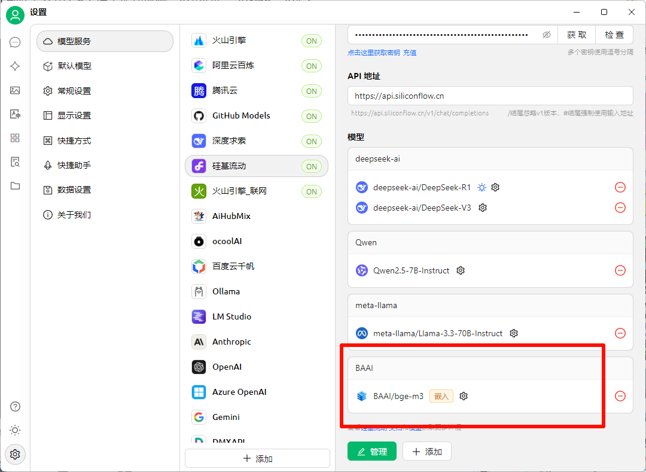Select OpenAI provider
The image size is (646, 472).
(x=257, y=367)
